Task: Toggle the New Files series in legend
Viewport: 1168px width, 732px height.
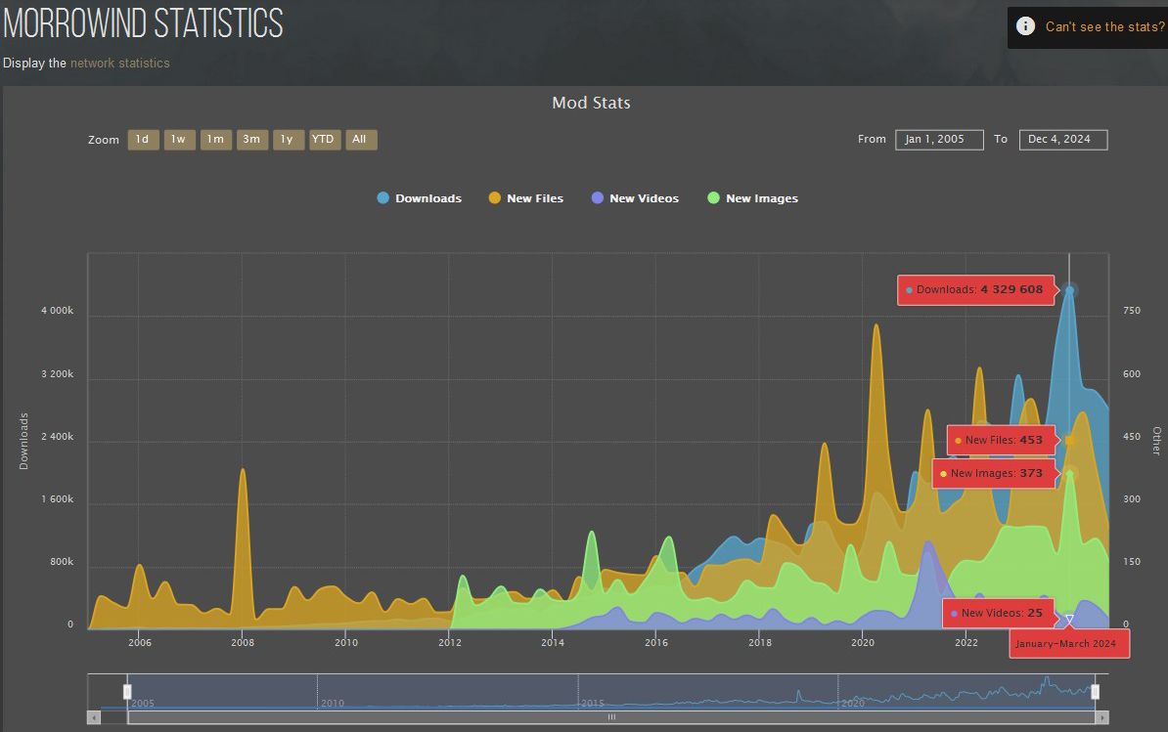Action: click(x=526, y=198)
